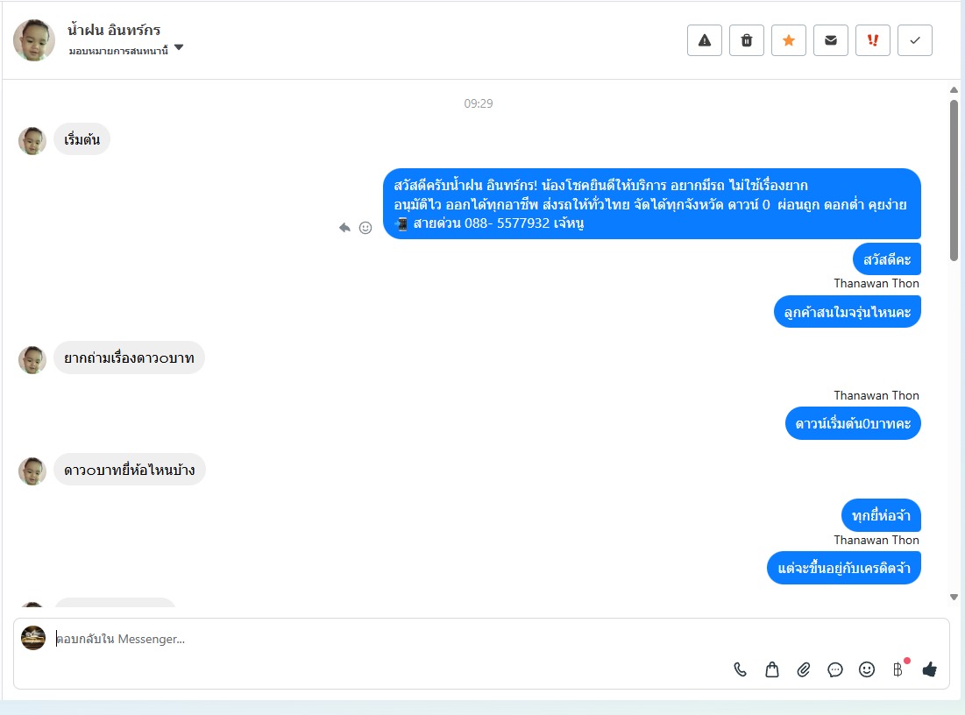The image size is (965, 715).
Task: Reply to greeting message via reply arrow
Action: [344, 228]
